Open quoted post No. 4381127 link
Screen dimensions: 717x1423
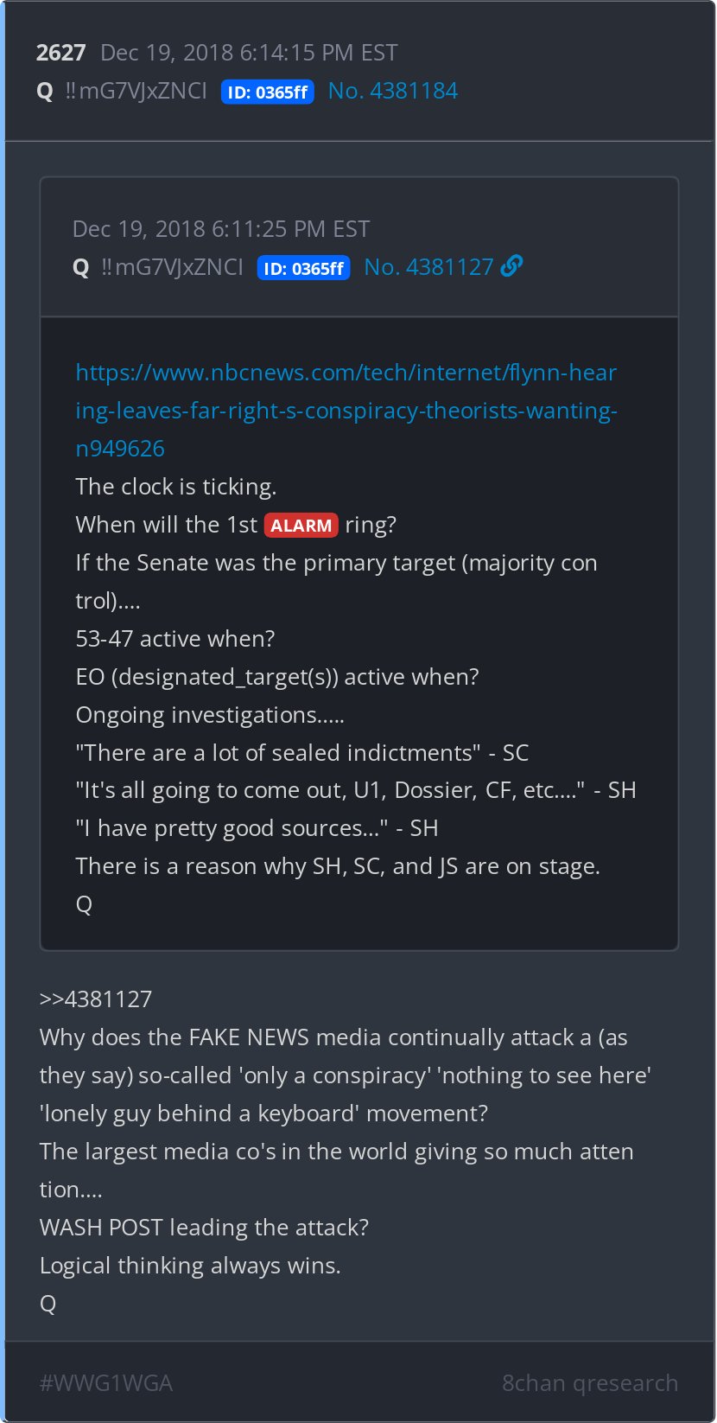428,267
